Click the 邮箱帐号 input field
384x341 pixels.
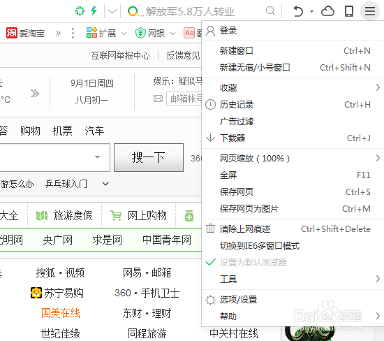click(184, 99)
